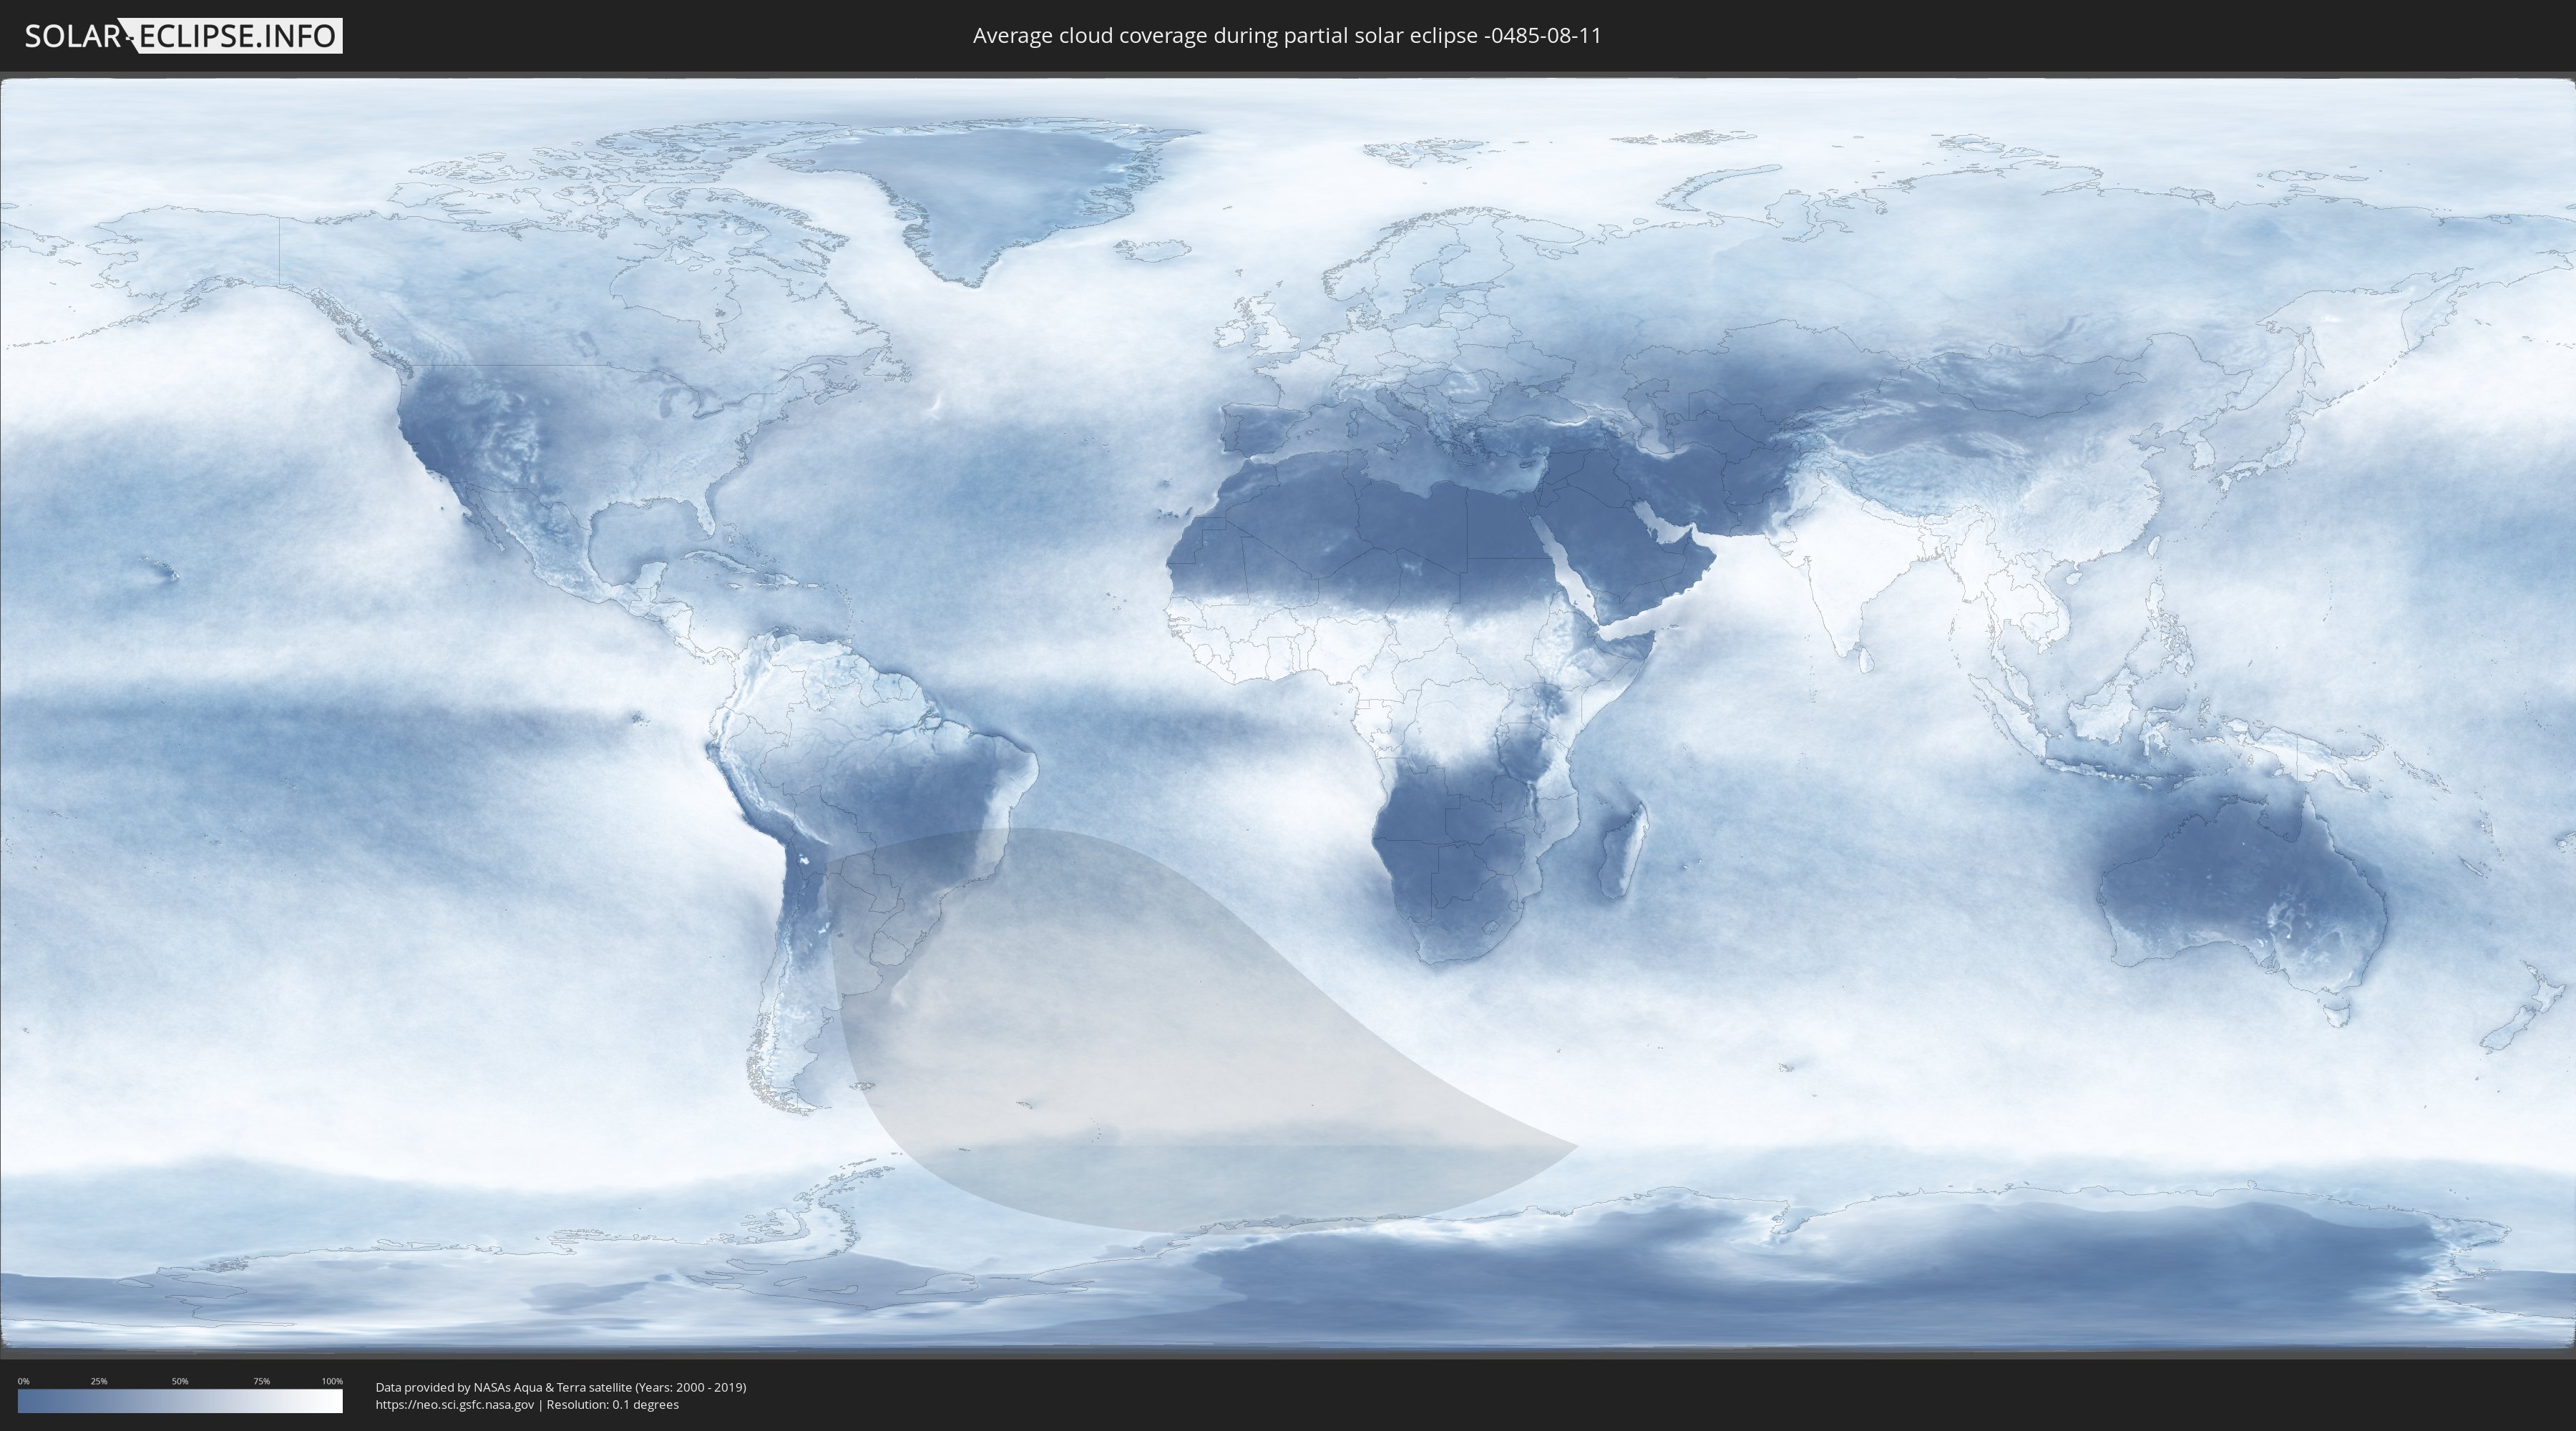The image size is (2576, 1431).
Task: Click the neo.sci.gsfc.nasa.gov URL
Action: pyautogui.click(x=455, y=1404)
